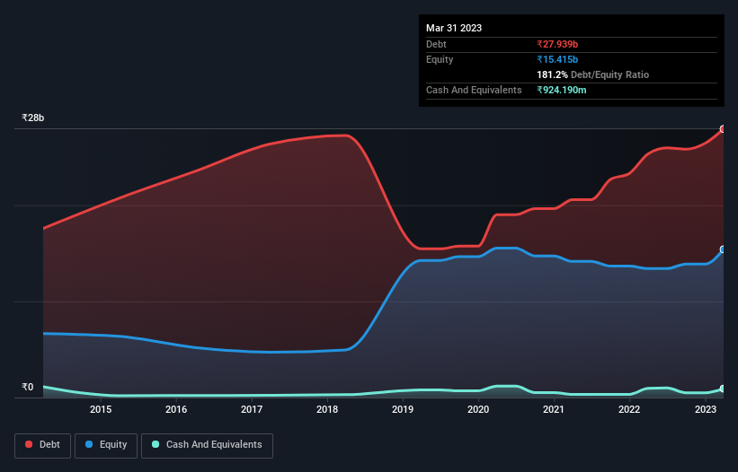Click the red dot in Debt legend
The height and width of the screenshot is (472, 738).
click(x=29, y=444)
